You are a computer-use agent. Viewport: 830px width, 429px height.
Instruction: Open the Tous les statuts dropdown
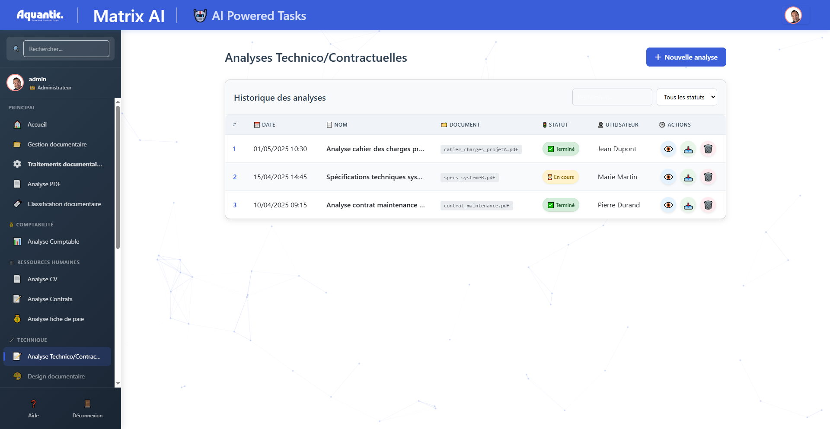pos(686,97)
